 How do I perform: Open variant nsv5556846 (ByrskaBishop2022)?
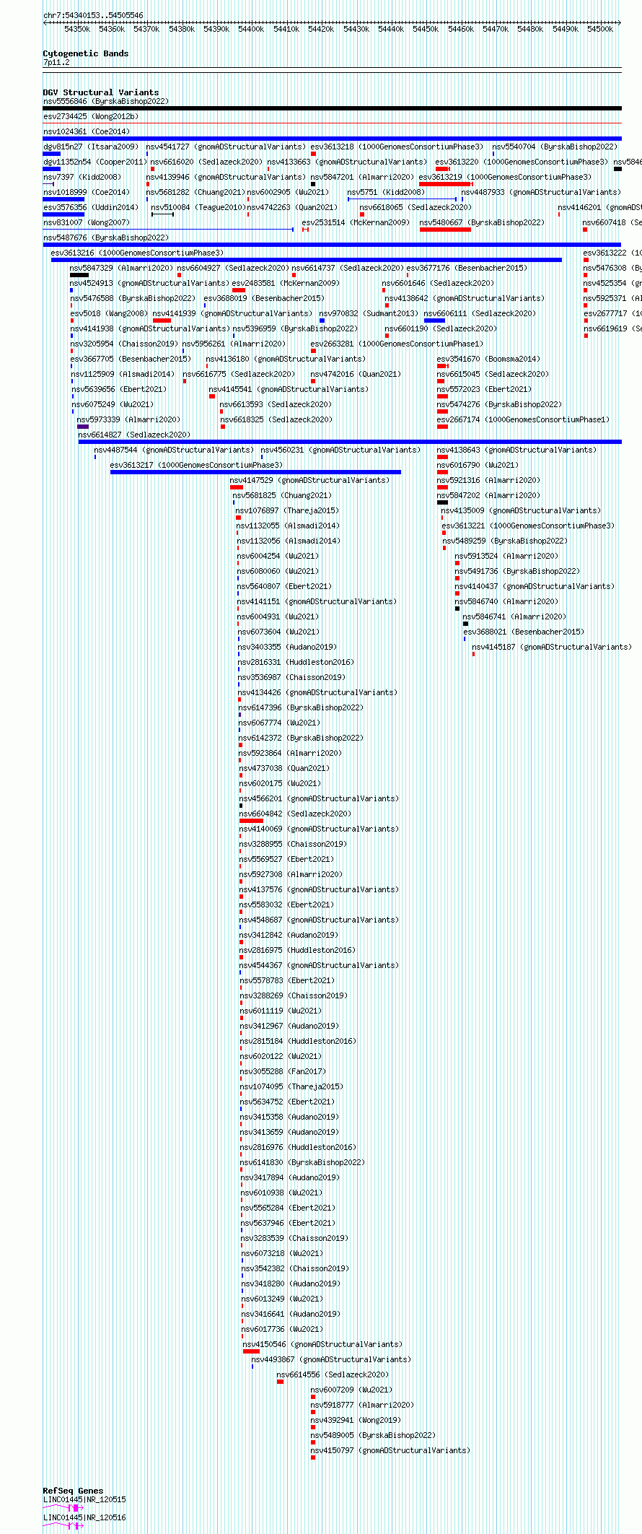tap(106, 101)
